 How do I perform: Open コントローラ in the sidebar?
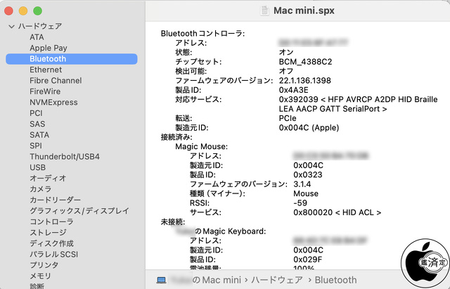click(51, 221)
